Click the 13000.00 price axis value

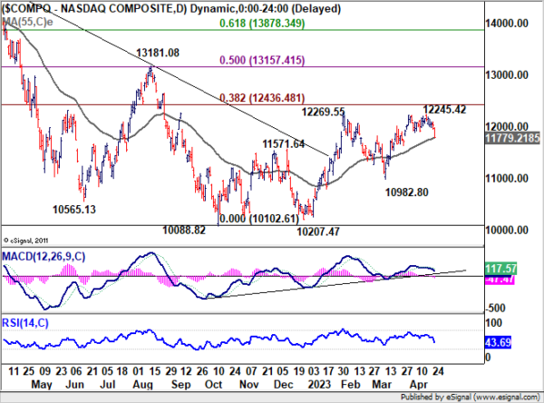point(507,74)
